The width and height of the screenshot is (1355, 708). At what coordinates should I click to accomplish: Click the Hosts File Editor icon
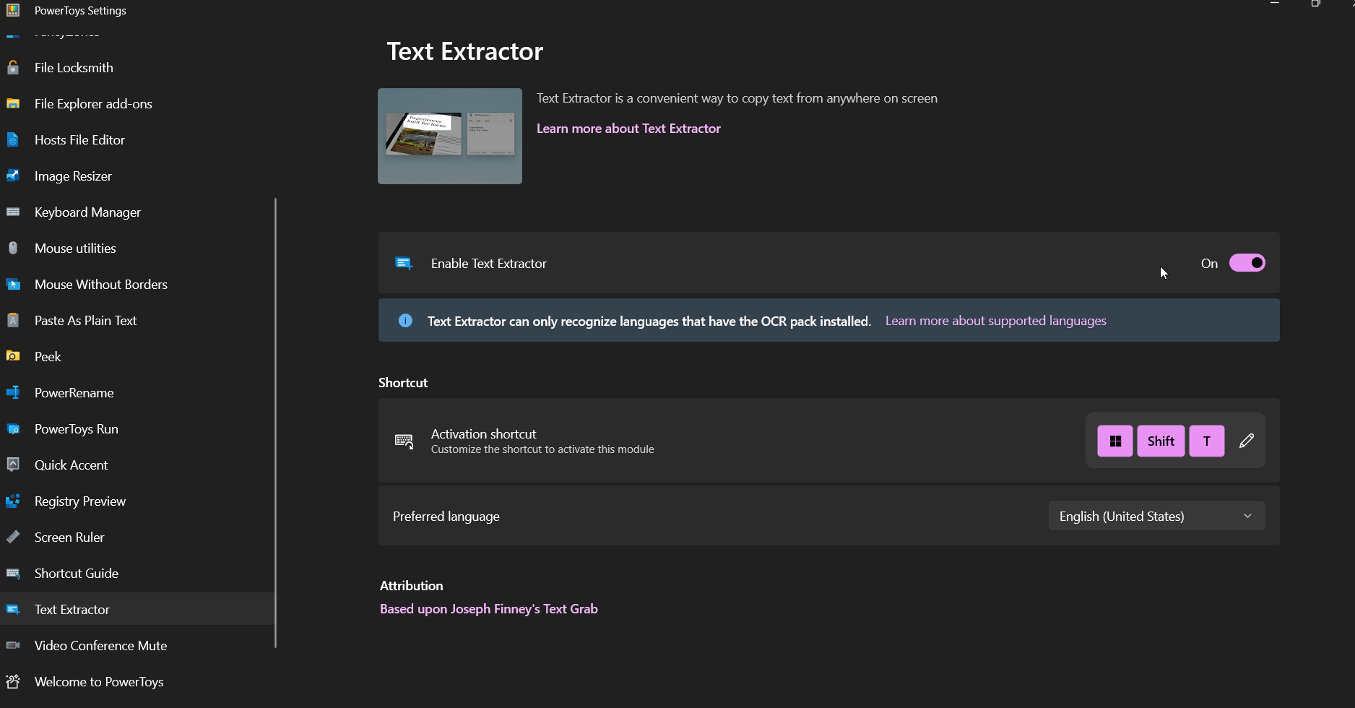point(13,140)
